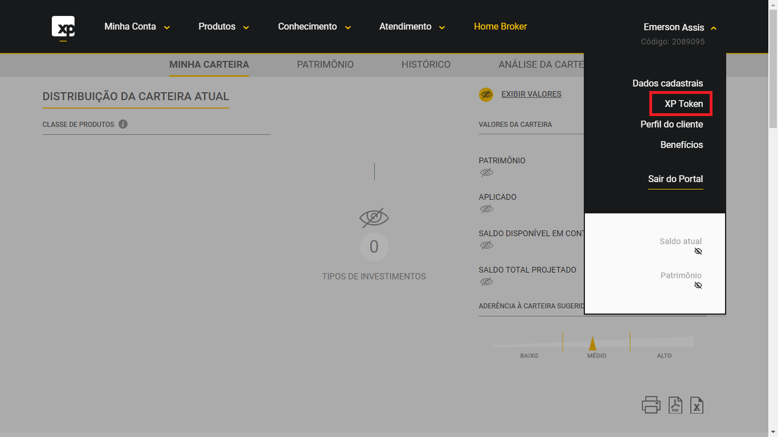Click the yellow eye icon beside Exibir Valores

(486, 94)
